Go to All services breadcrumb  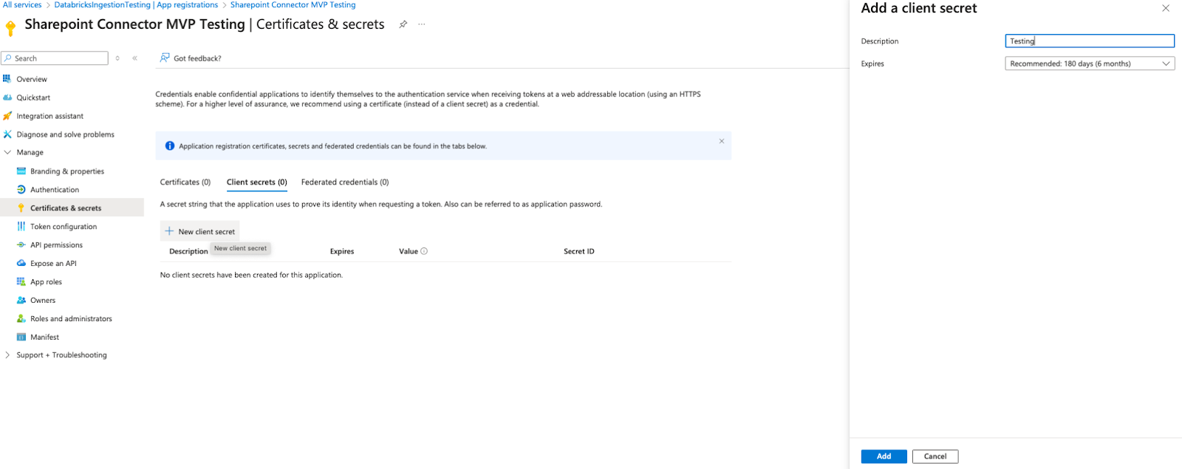pyautogui.click(x=22, y=4)
